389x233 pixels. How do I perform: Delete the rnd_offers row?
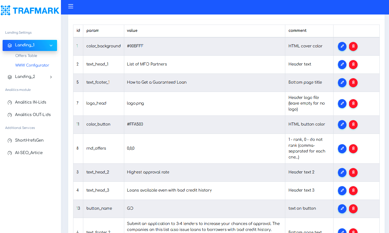click(353, 149)
